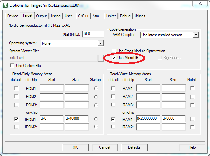This screenshot has width=210, height=156.
Task: Click the Xtal (MHz) input field
Action: (93, 34)
